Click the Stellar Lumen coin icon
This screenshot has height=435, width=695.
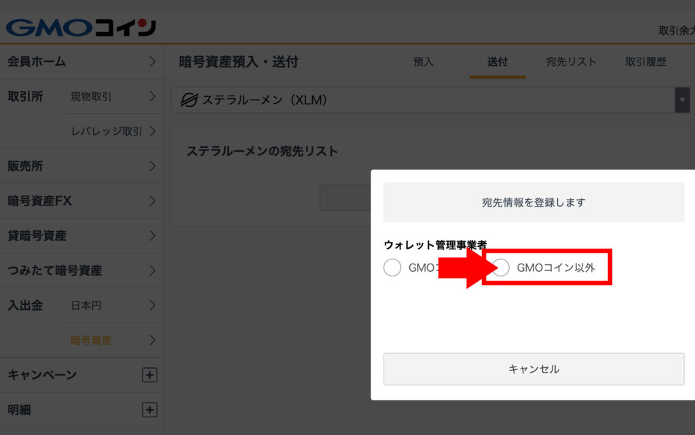pyautogui.click(x=189, y=100)
